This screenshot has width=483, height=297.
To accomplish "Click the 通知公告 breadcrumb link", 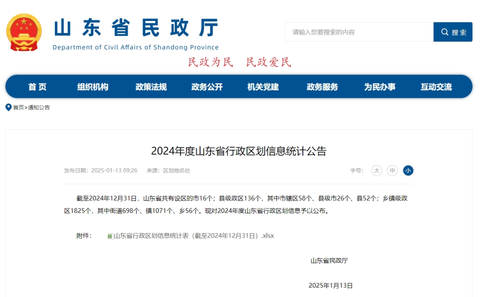I will point(39,107).
